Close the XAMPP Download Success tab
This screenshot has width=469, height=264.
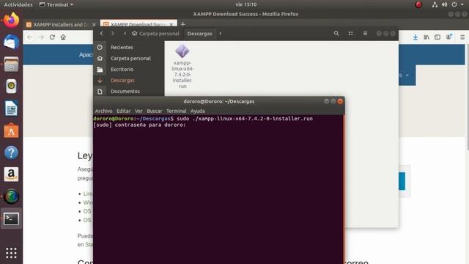pyautogui.click(x=171, y=24)
